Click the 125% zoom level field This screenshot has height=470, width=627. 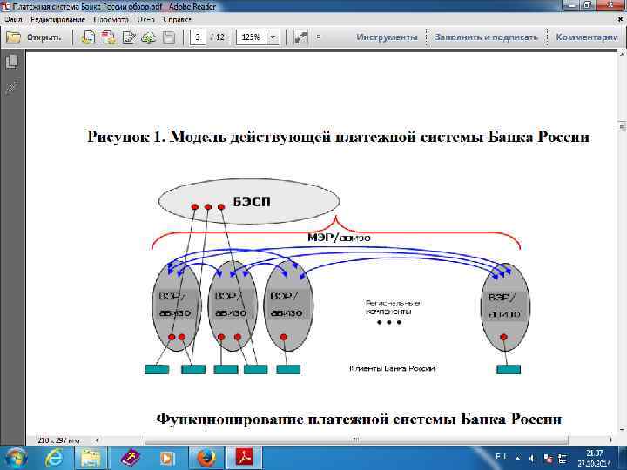[x=251, y=37]
